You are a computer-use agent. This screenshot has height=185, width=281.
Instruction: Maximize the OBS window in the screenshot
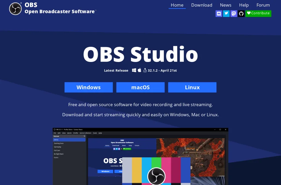[x=220, y=129]
